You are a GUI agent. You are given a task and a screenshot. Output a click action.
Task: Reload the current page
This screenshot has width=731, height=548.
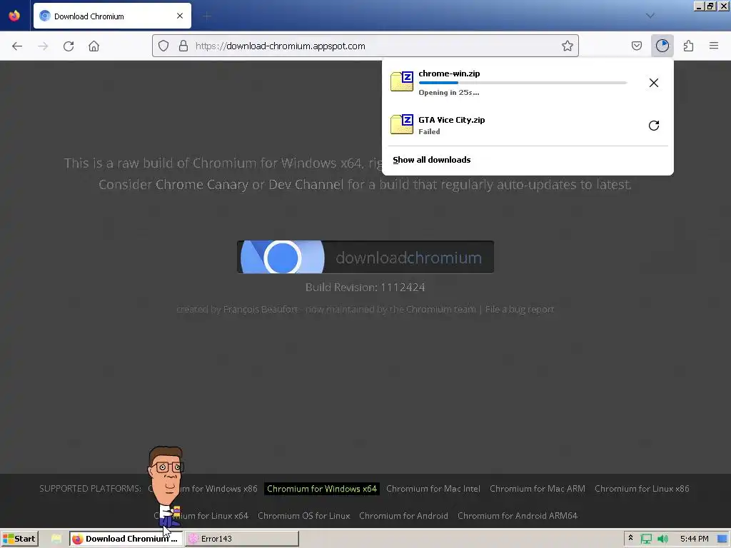(69, 46)
